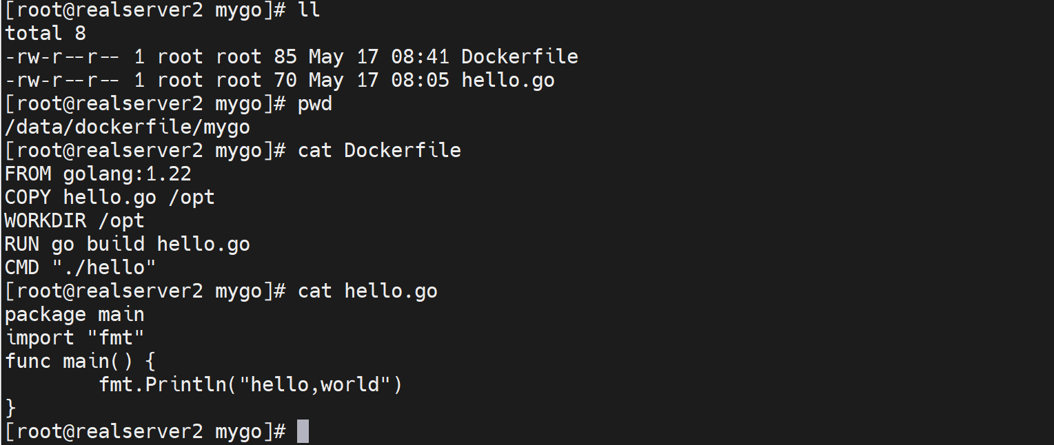Screen dimensions: 1054x445
Task: Click the 'FROM golang:1.22' line
Action: (x=98, y=174)
